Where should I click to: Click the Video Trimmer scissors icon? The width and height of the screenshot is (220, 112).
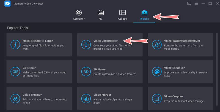(x=15, y=98)
